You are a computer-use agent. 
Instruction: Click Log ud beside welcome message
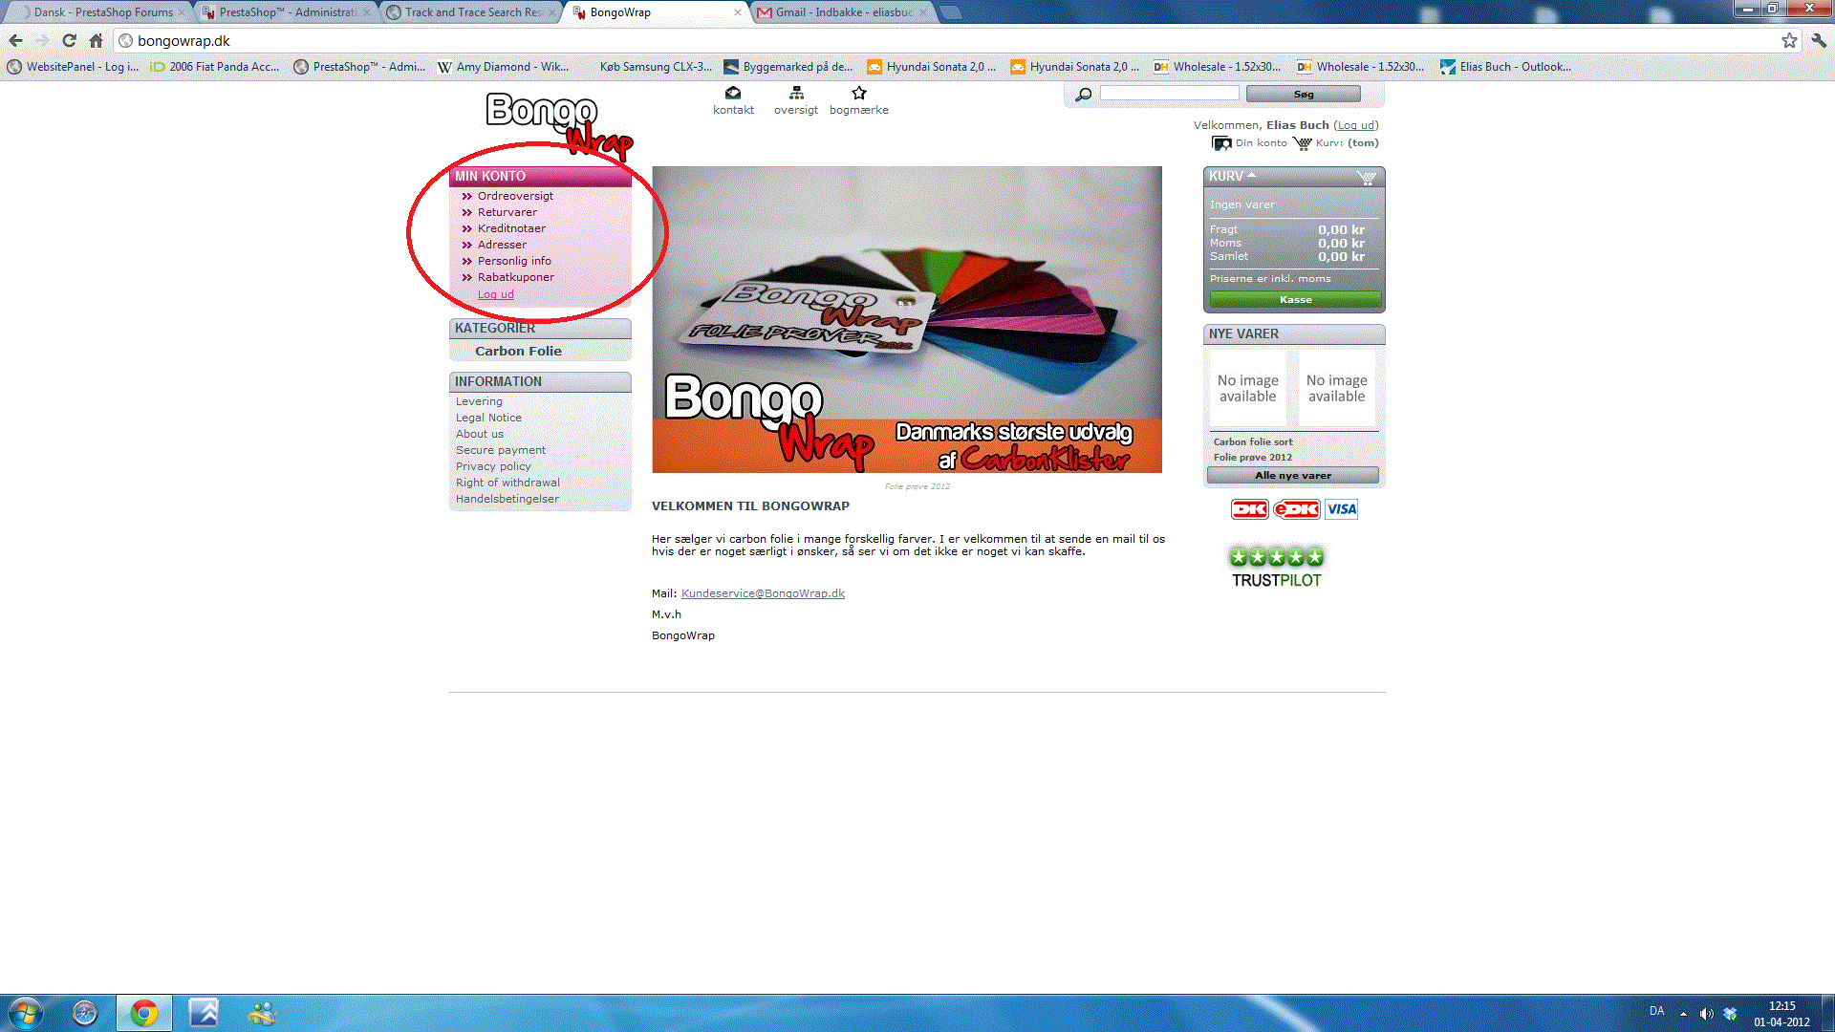coord(1355,125)
